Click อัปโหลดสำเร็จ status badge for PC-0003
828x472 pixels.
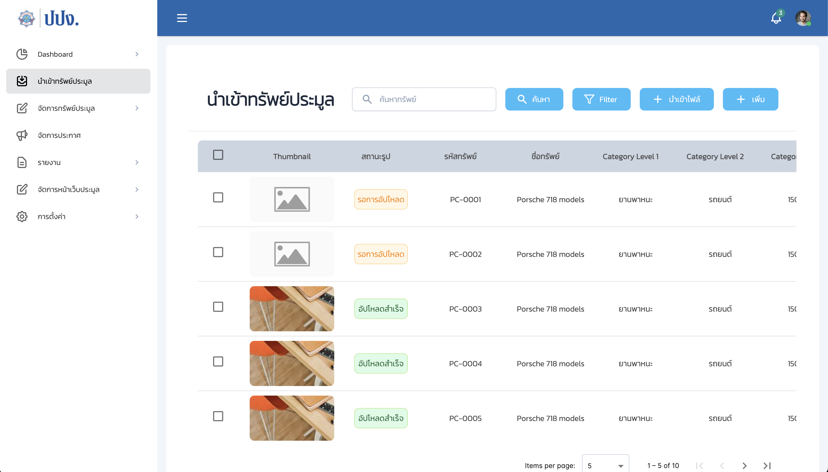coord(381,309)
